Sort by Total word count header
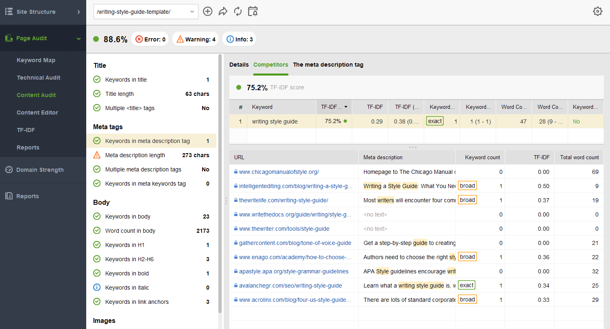Viewport: 610px width, 329px height. 579,157
